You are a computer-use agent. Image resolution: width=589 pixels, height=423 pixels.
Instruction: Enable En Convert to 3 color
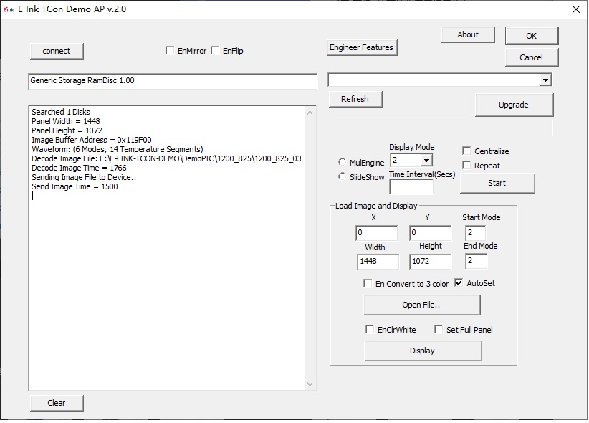click(x=368, y=283)
